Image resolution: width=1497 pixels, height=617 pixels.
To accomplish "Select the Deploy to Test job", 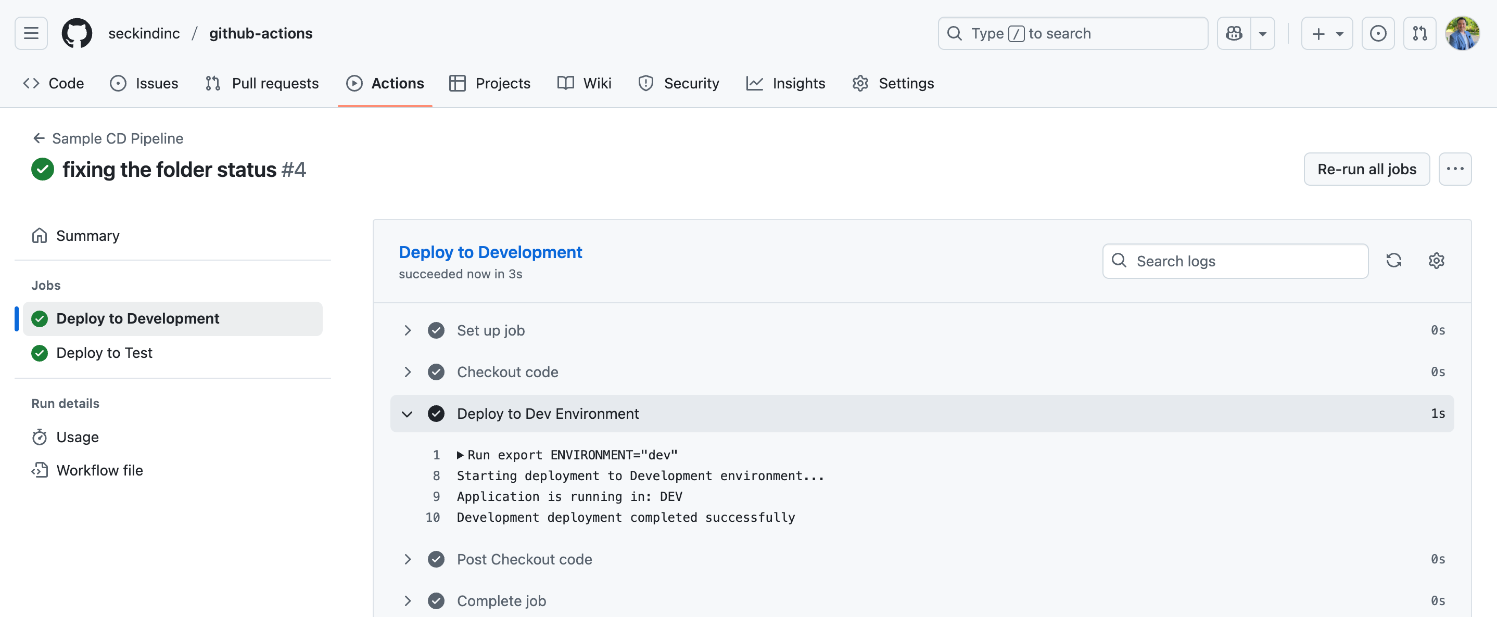I will (x=104, y=353).
